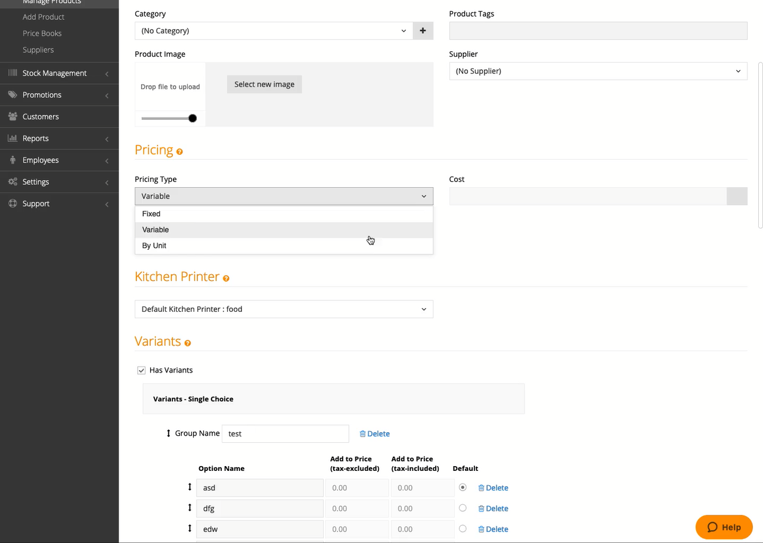Click reorder arrow icon for dfg option
This screenshot has height=543, width=763.
[x=190, y=507]
